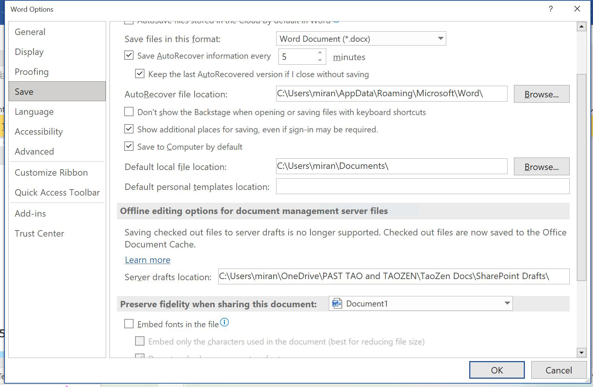This screenshot has height=387, width=593.
Task: Switch to Advanced options
Action: coord(57,152)
